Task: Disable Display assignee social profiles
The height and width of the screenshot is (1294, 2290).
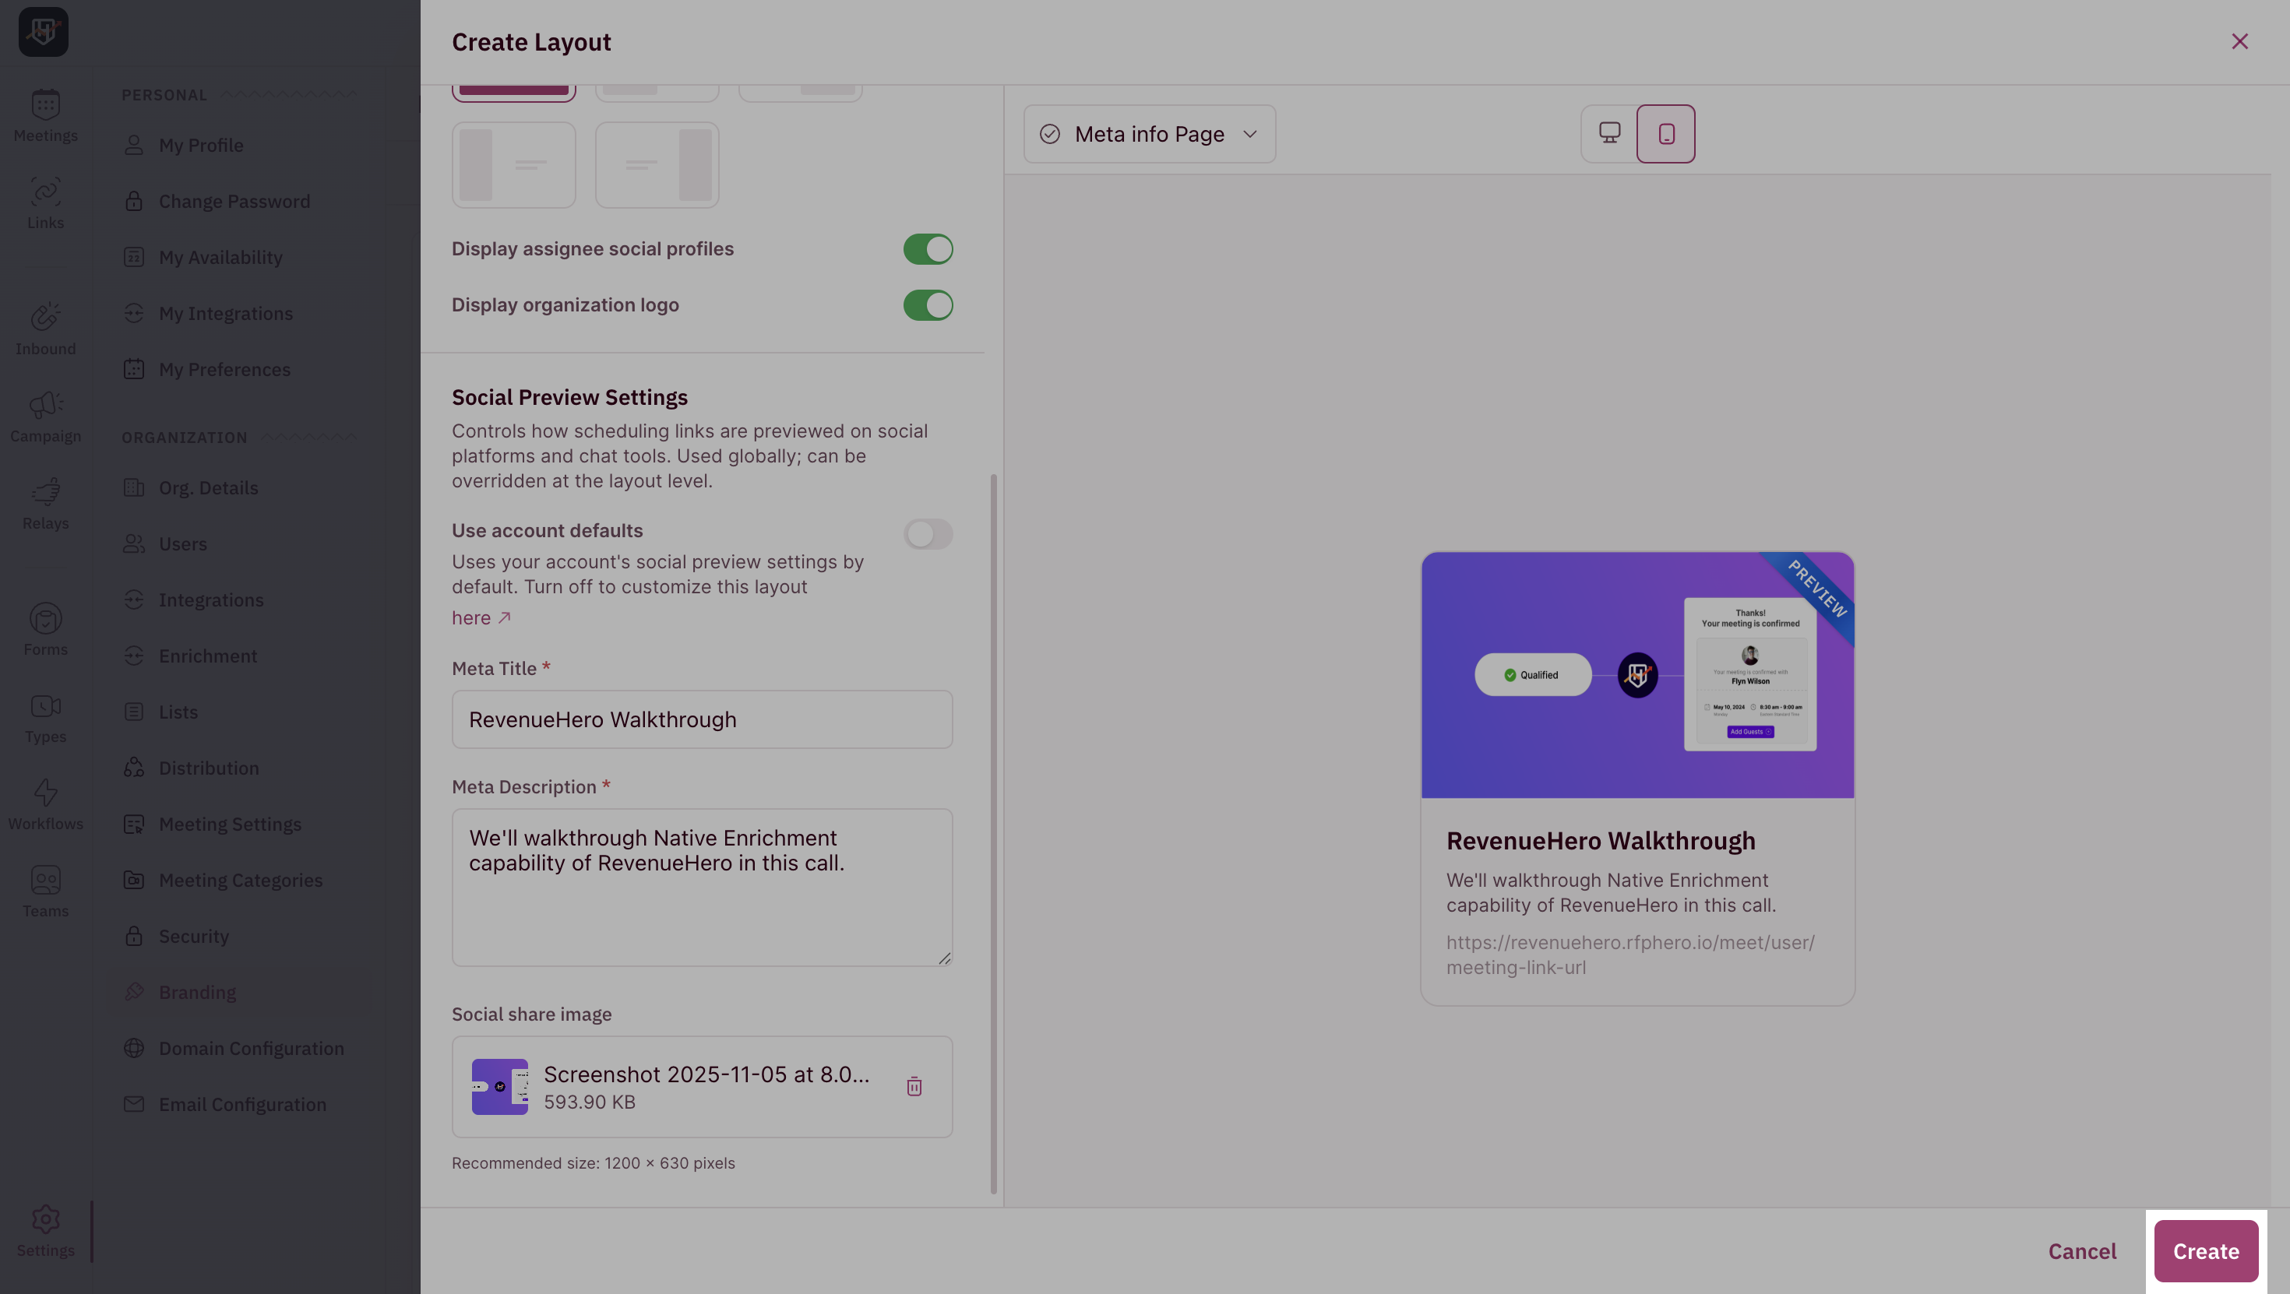Action: 928,249
